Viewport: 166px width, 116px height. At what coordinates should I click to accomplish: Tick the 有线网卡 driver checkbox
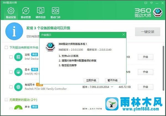pyautogui.click(x=11, y=87)
